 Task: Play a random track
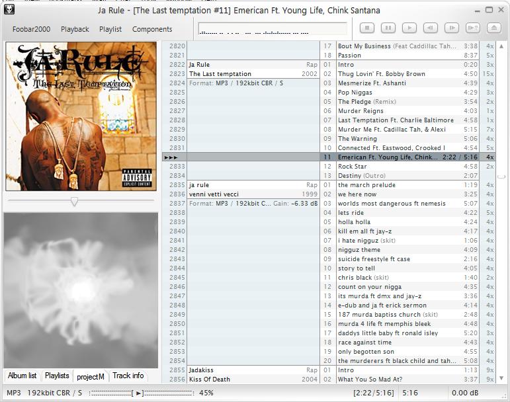click(x=472, y=28)
